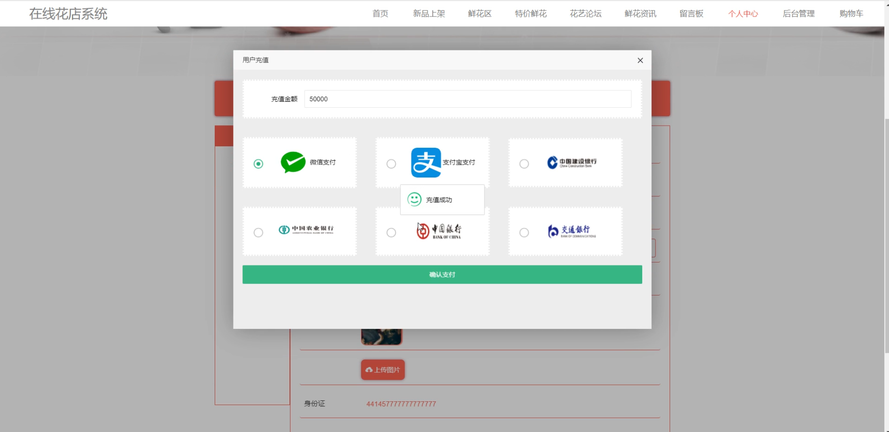Viewport: 889px width, 432px height.
Task: Click the 充值成功 message text
Action: pyautogui.click(x=439, y=200)
